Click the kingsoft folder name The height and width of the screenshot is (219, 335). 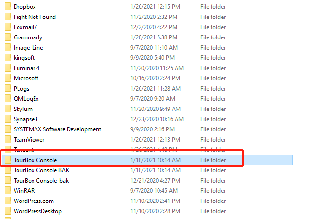click(24, 58)
